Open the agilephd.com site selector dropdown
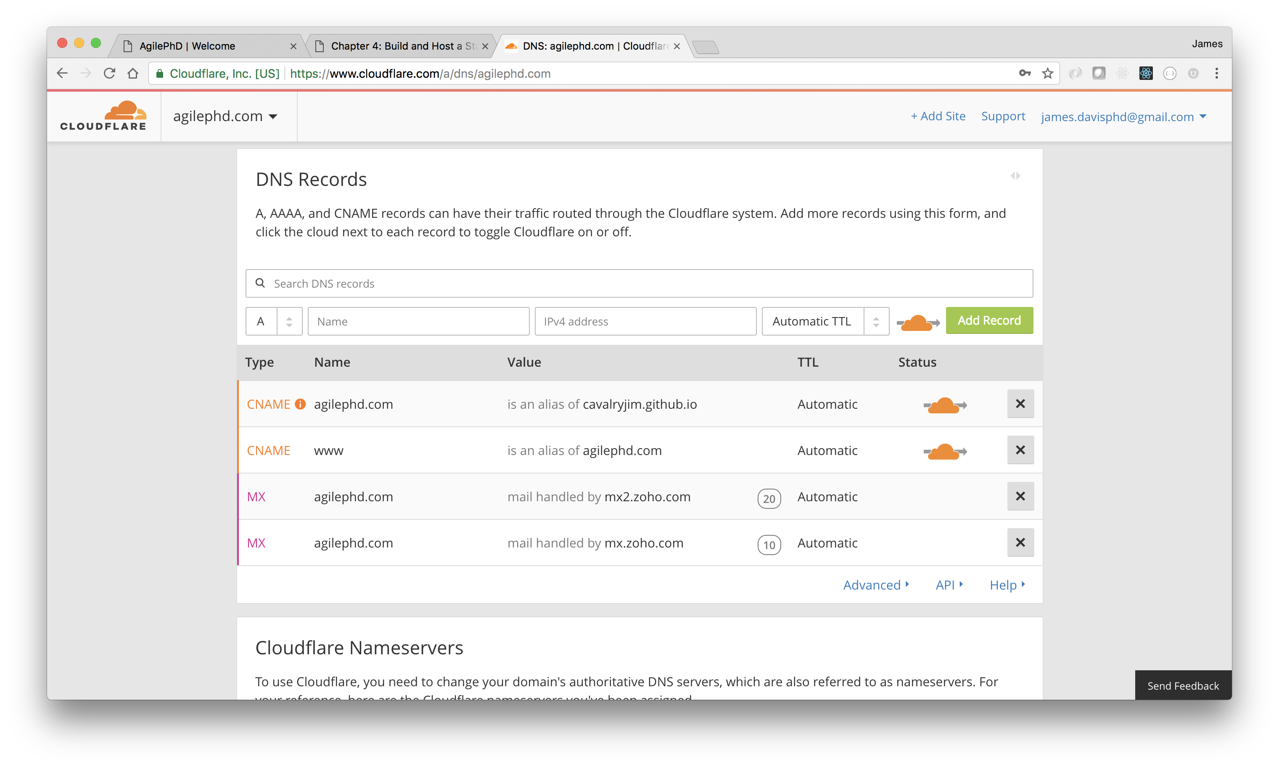Image resolution: width=1279 pixels, height=767 pixels. point(225,116)
